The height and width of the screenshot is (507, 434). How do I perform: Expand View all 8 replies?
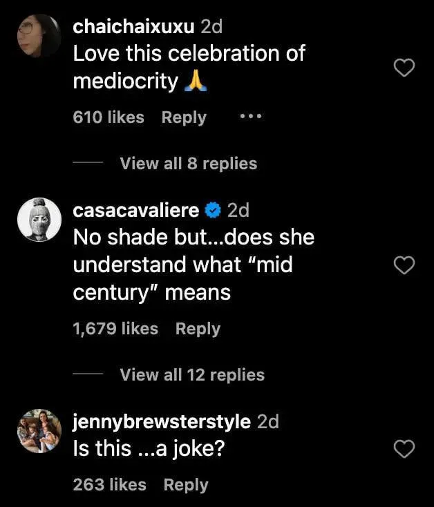[x=188, y=164]
